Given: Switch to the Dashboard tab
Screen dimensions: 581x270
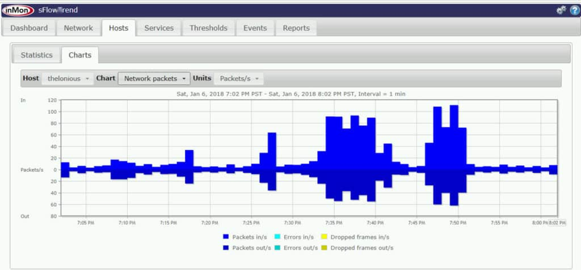Looking at the screenshot, I should point(29,28).
